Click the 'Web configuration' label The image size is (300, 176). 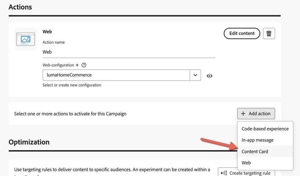58,65
